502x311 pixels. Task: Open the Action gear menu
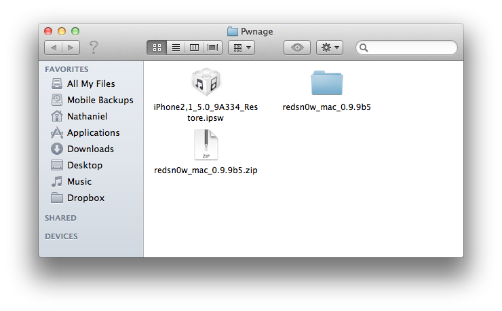click(331, 48)
